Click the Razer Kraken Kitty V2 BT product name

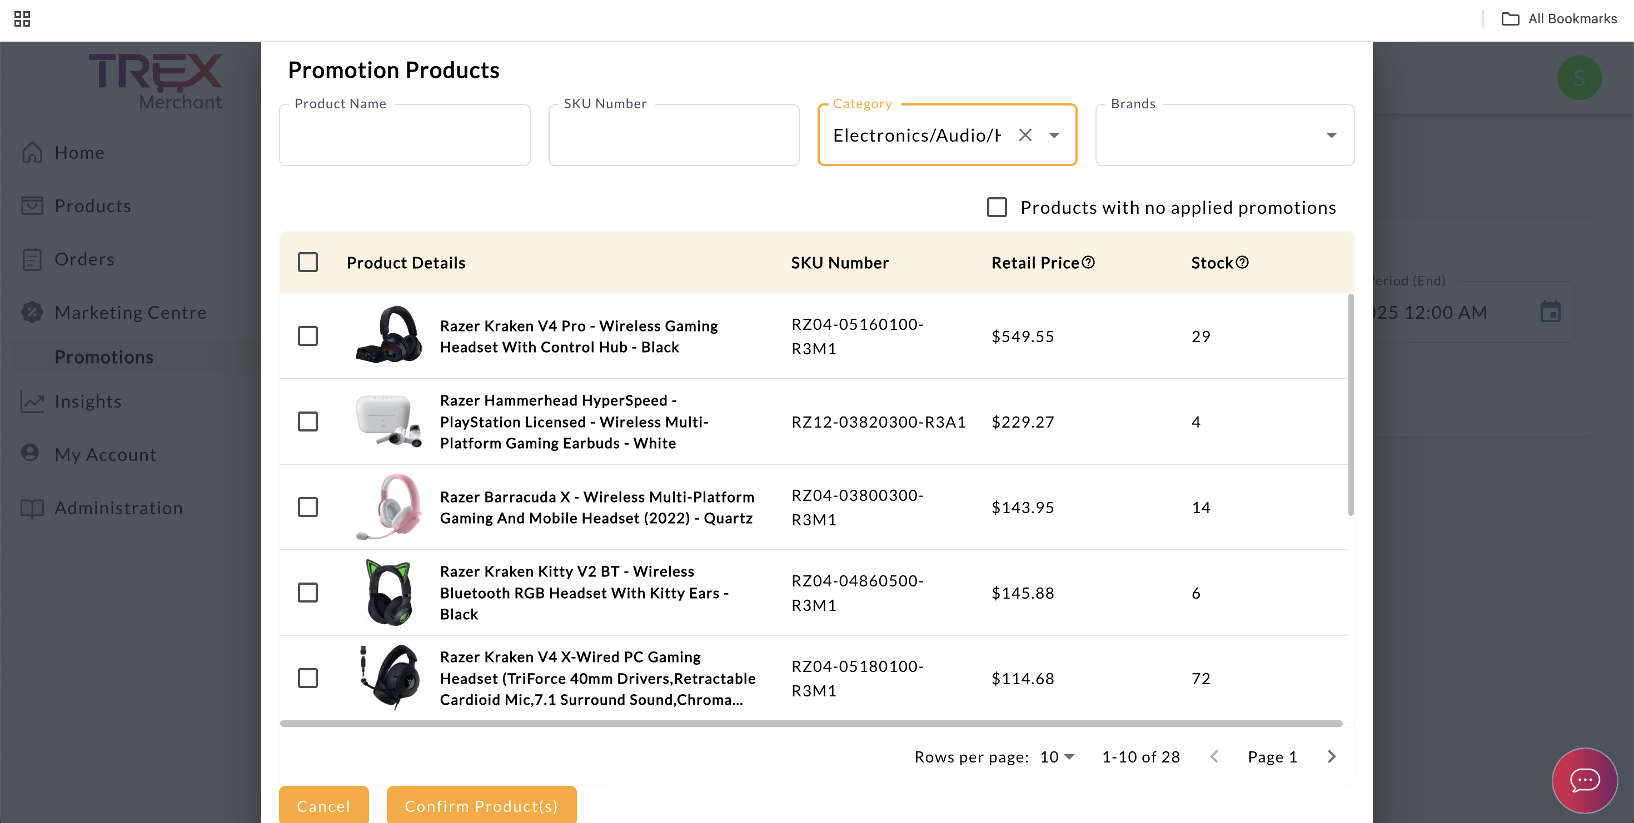point(584,593)
